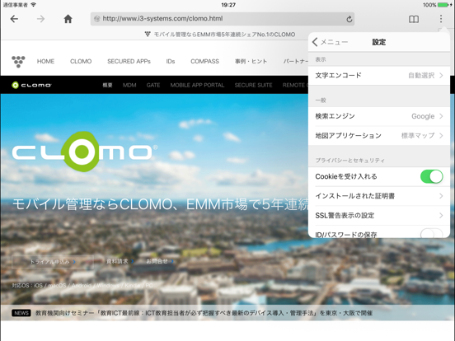Image resolution: width=455 pixels, height=341 pixels.
Task: Click お問合せ link
Action: [x=160, y=262]
